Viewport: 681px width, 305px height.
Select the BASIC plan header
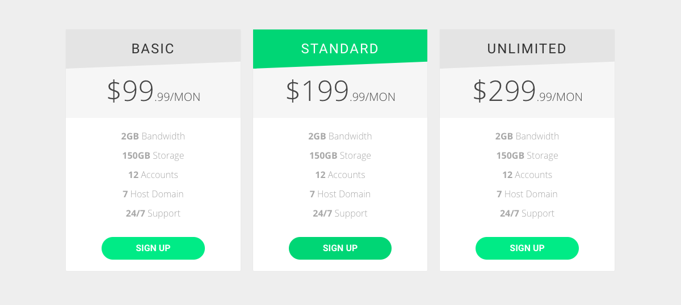pos(153,49)
